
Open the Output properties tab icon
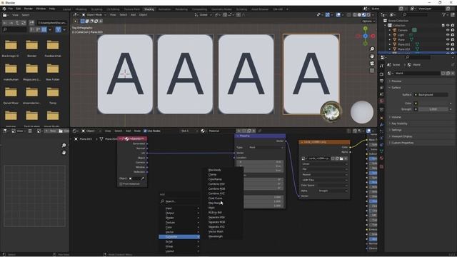click(381, 81)
